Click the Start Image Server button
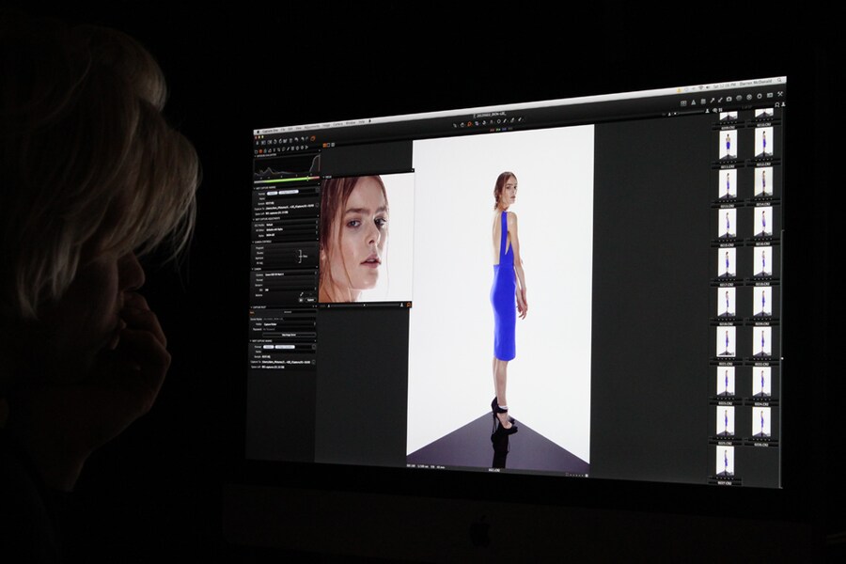846x564 pixels. [290, 335]
